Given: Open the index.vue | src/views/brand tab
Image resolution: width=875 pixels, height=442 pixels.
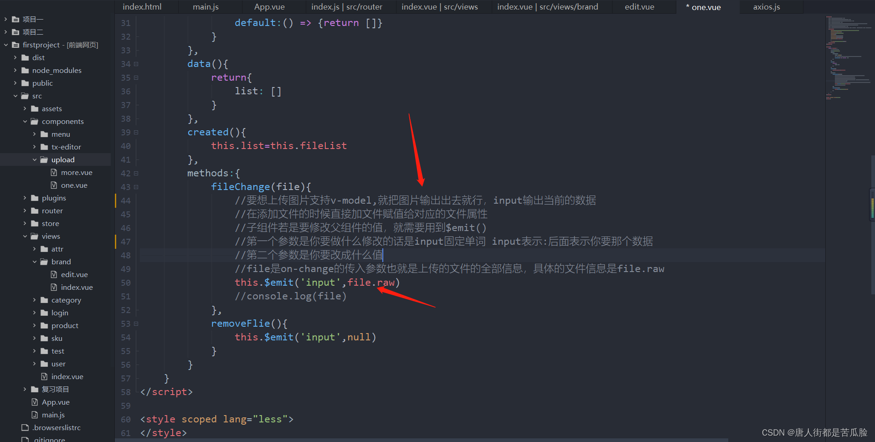Looking at the screenshot, I should [547, 7].
